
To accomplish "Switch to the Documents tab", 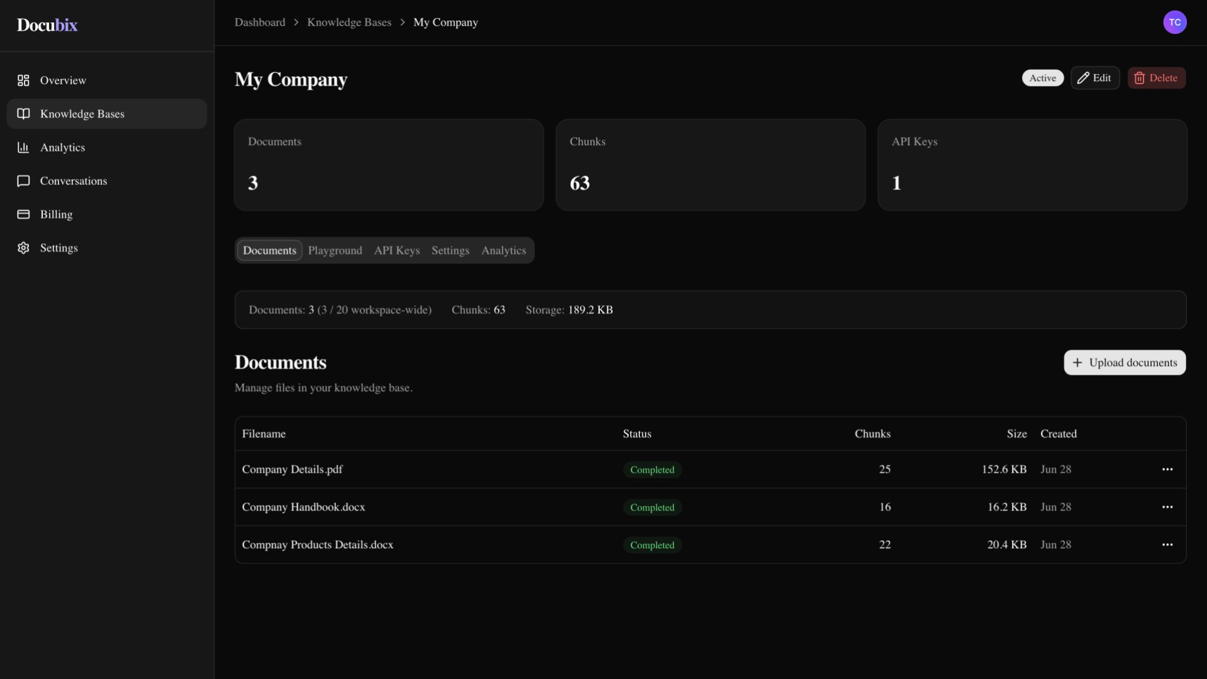I will point(269,250).
